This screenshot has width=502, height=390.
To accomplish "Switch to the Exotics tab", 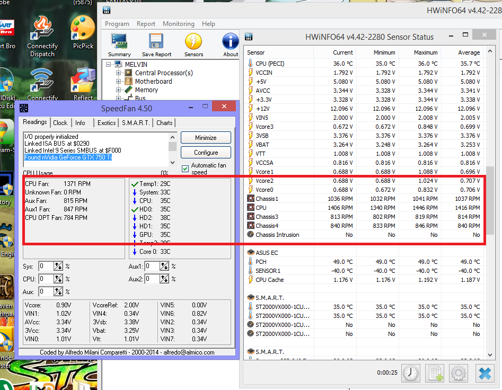I will tap(107, 123).
